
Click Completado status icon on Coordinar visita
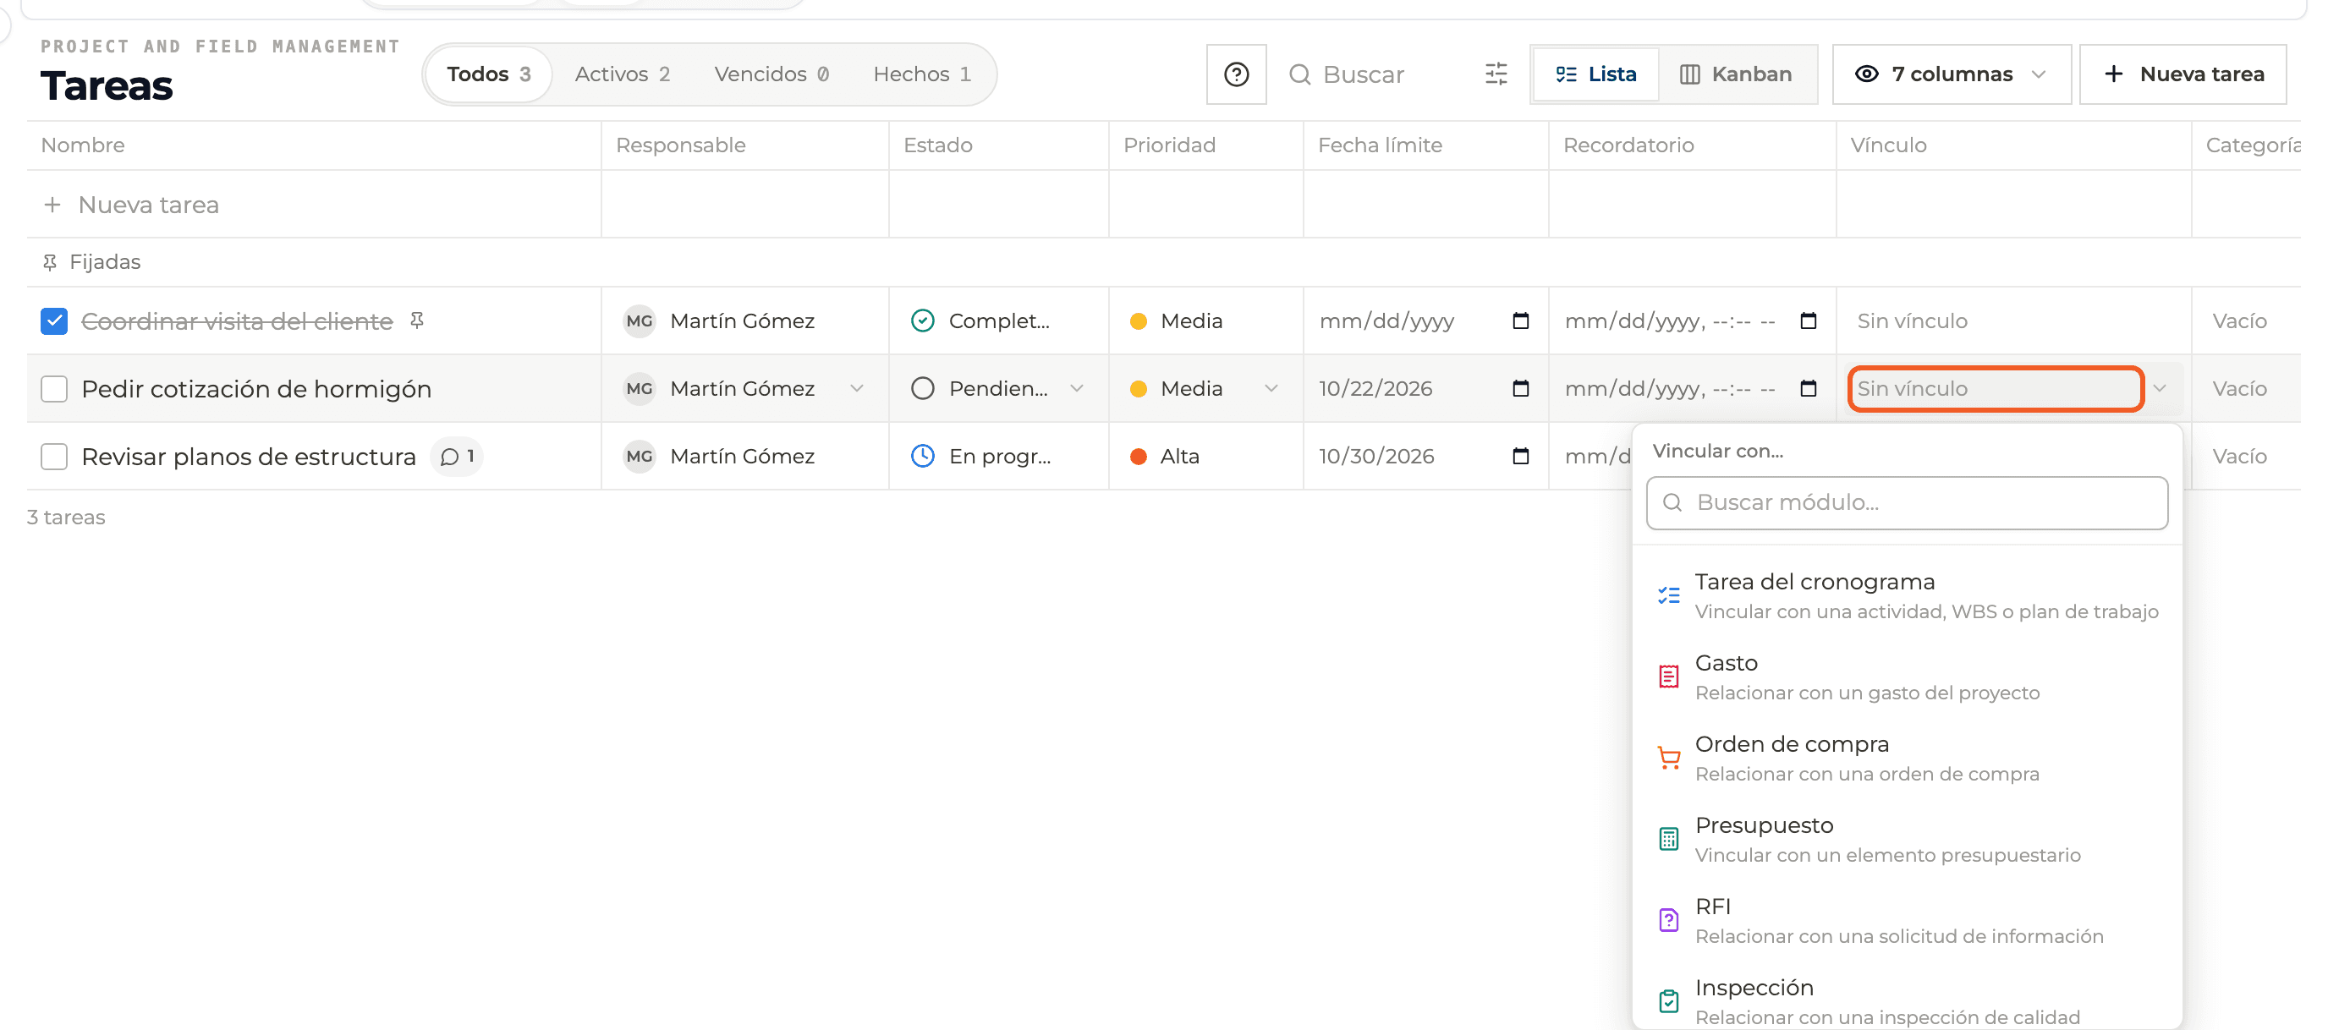coord(923,321)
